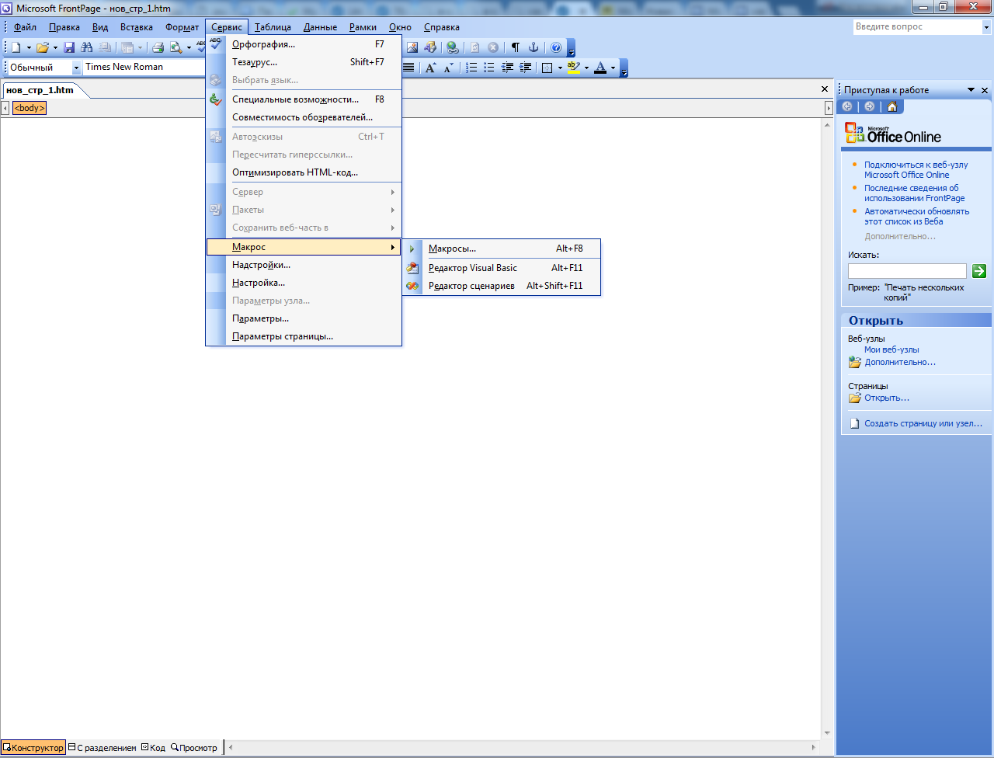Click the Back arrow in task pane

pos(847,106)
